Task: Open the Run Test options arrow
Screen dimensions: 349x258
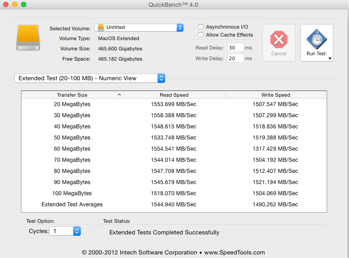Action: click(330, 59)
